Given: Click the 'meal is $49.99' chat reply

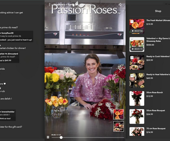Looking at the screenshot, I should tap(5, 61).
